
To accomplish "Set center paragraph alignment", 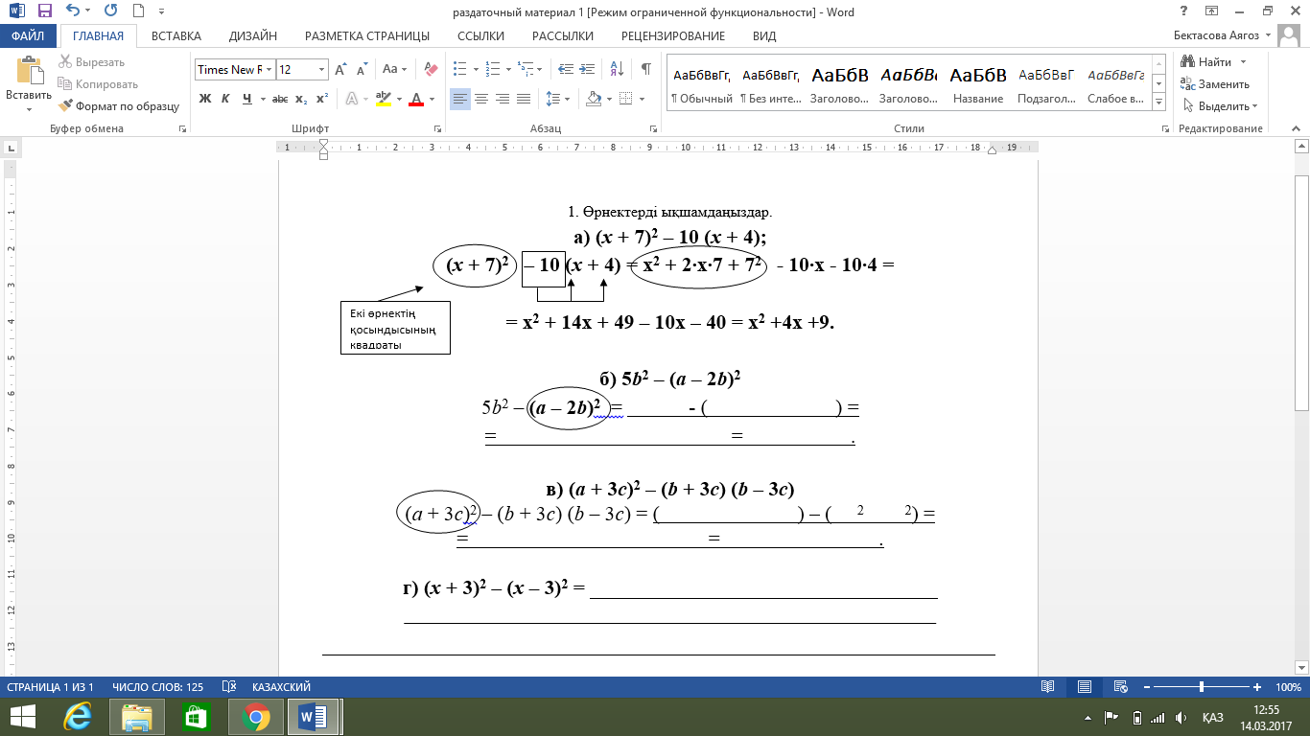I will (481, 99).
